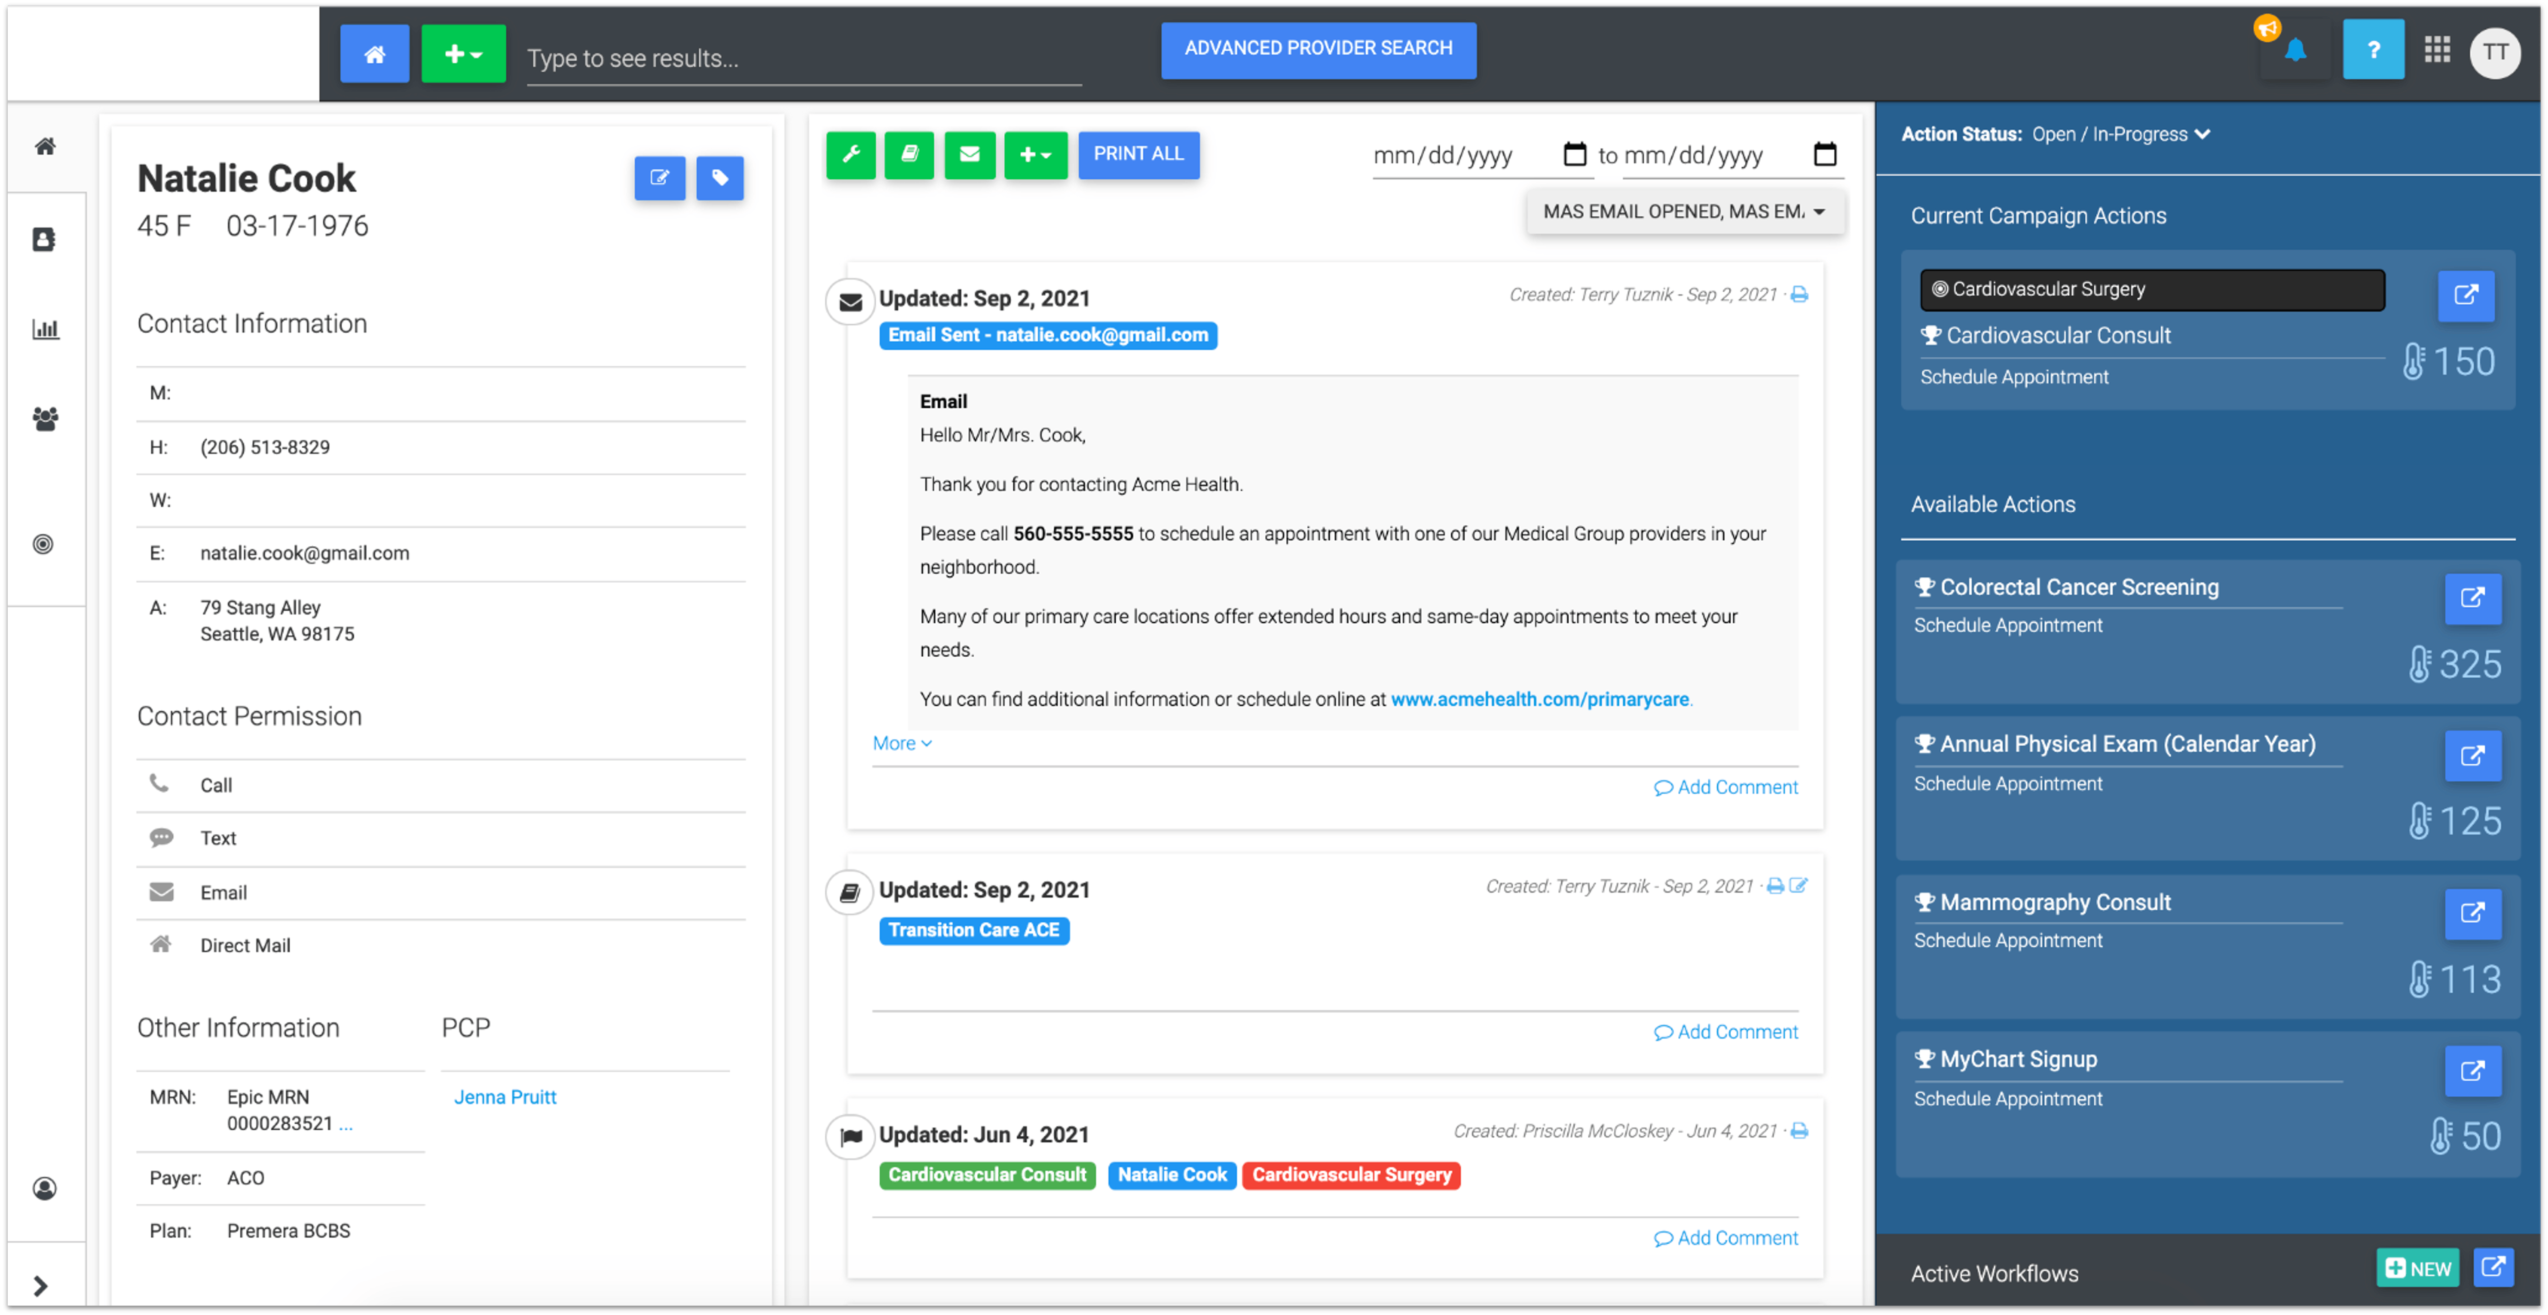Add Comment on the Email Sent entry
This screenshot has height=1315, width=2548.
coord(1726,787)
